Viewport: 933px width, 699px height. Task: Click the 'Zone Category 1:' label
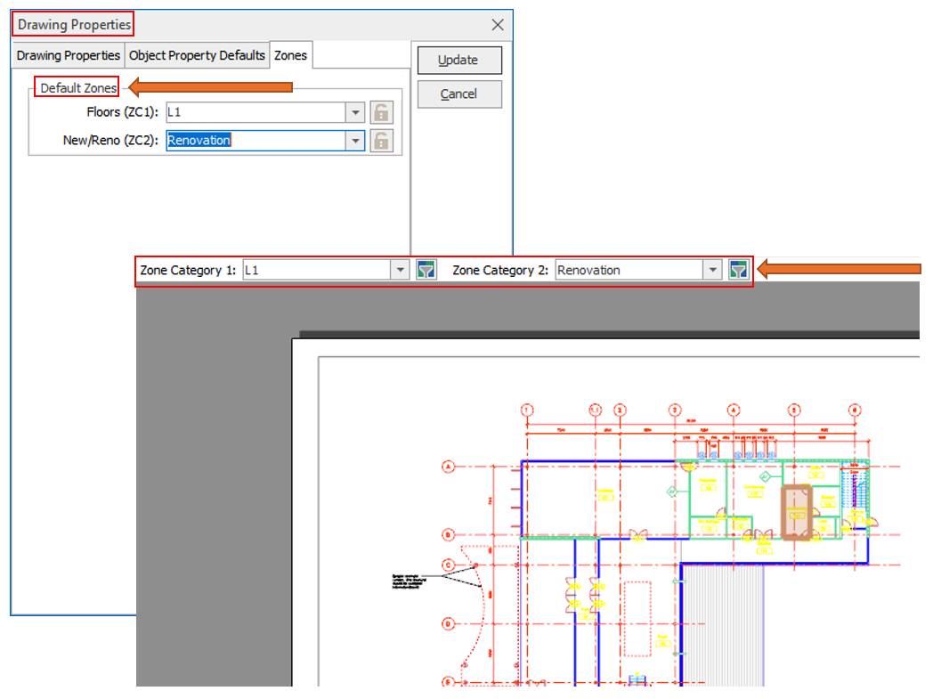coord(188,270)
